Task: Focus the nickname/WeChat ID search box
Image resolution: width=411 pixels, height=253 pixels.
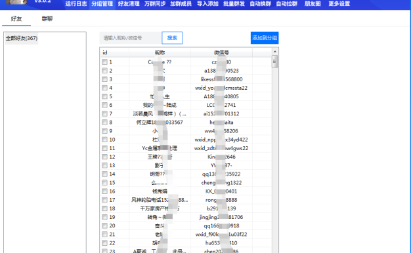Action: [130, 38]
